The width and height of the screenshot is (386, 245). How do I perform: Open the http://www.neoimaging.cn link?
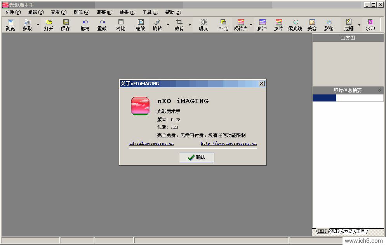pos(229,144)
